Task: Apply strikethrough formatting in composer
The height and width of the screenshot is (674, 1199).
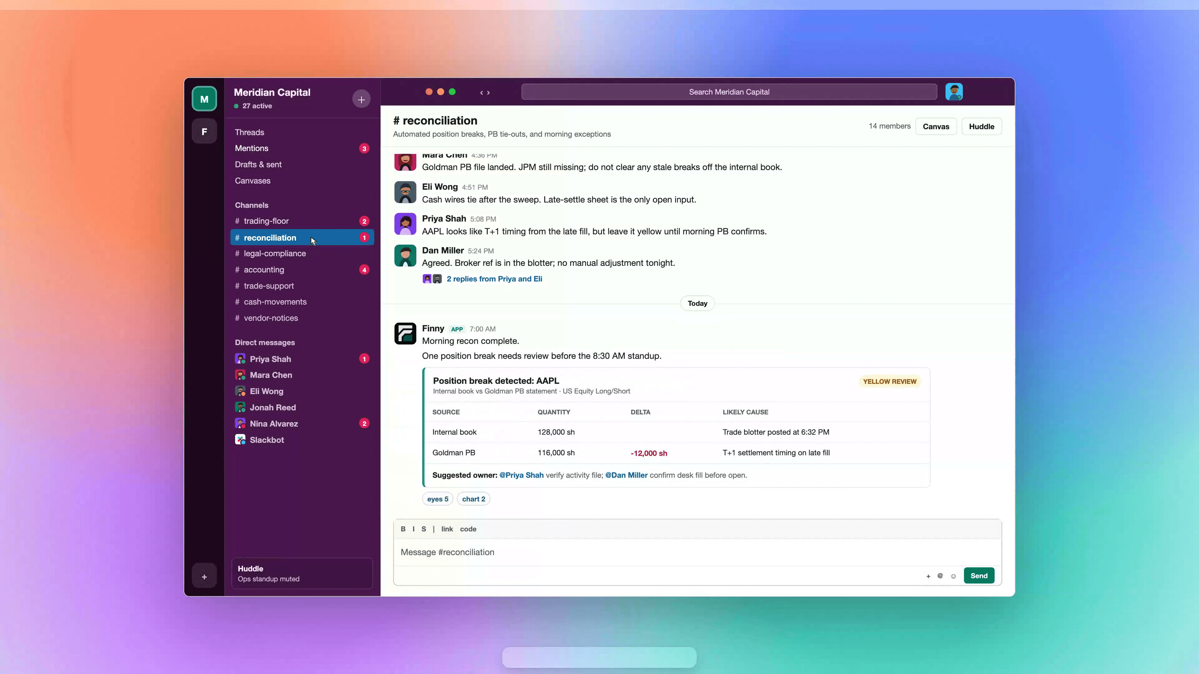Action: tap(424, 529)
